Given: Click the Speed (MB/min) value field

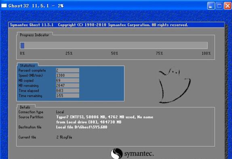Looking at the screenshot, I should [x=67, y=75].
